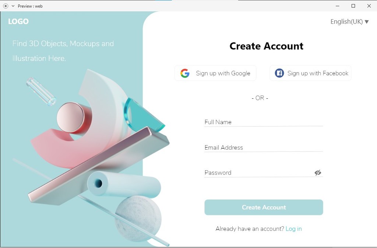Click the Create Account heading
Viewport: 377px width, 248px height.
pyautogui.click(x=267, y=46)
